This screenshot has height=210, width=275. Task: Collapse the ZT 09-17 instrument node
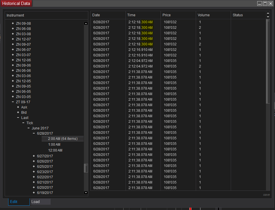(13, 102)
